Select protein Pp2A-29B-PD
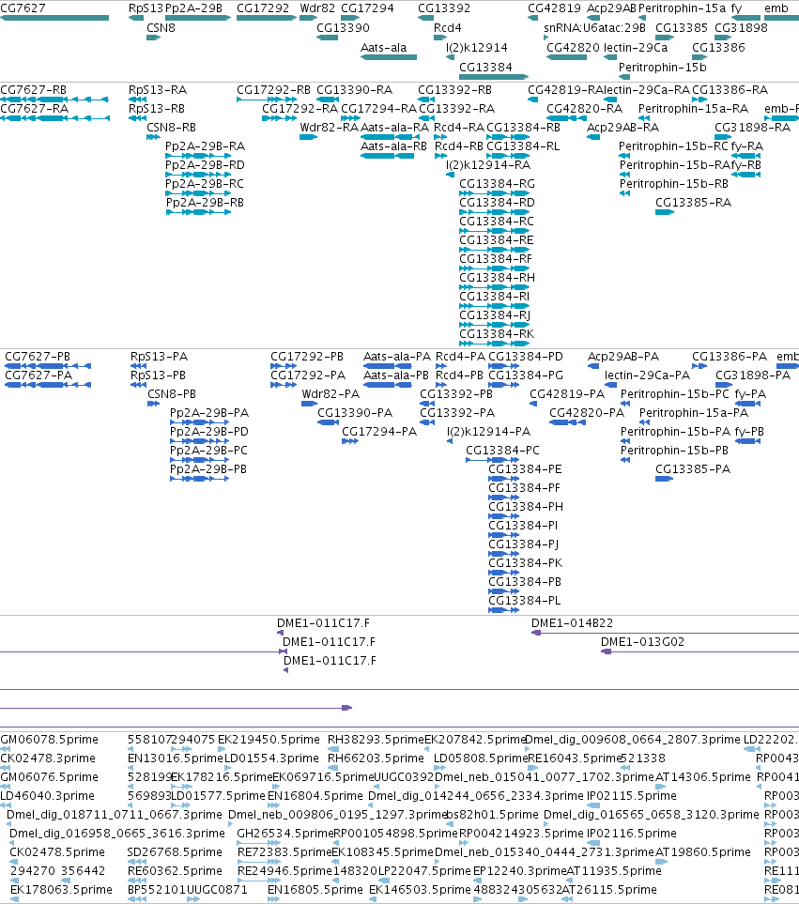 point(209,432)
